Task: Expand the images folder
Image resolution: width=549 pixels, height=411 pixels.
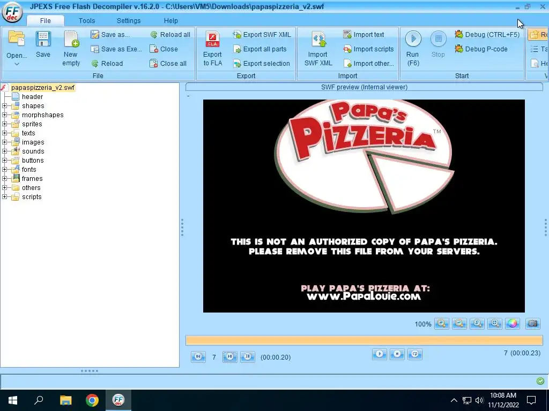Action: tap(4, 142)
